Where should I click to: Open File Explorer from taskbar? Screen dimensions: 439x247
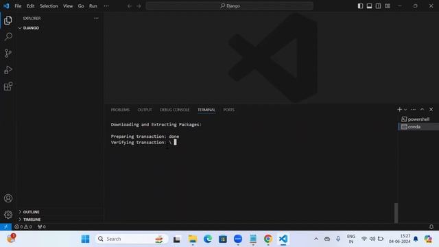193,239
